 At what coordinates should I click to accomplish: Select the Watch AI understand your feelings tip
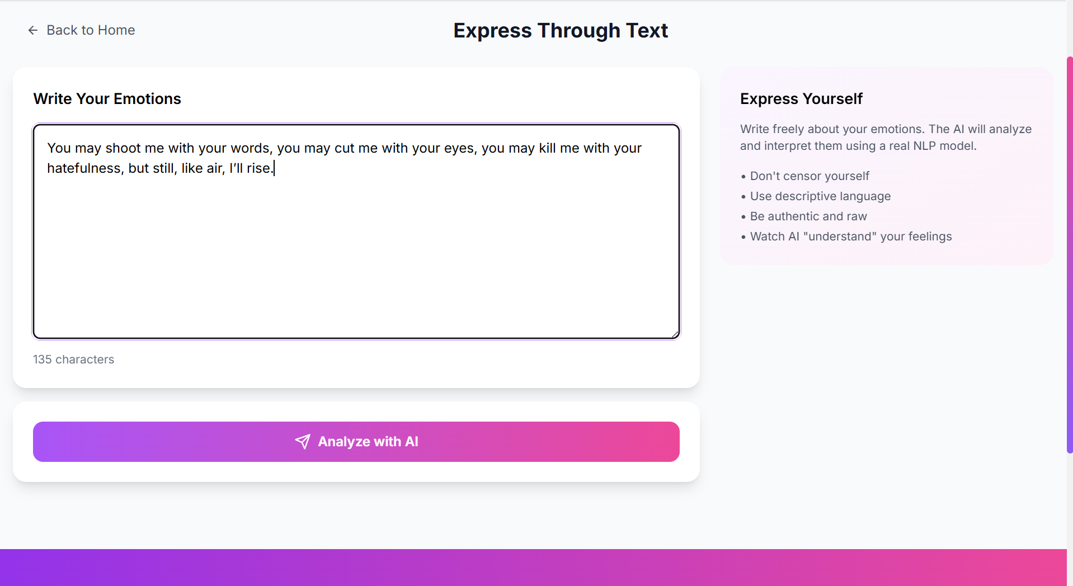click(846, 237)
